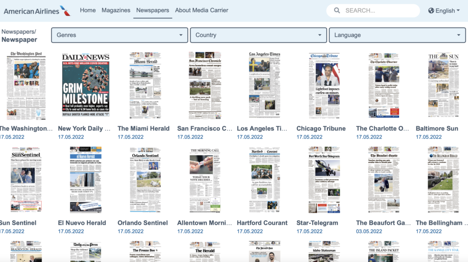Open the New York Daily News cover
468x262 pixels.
click(x=86, y=85)
